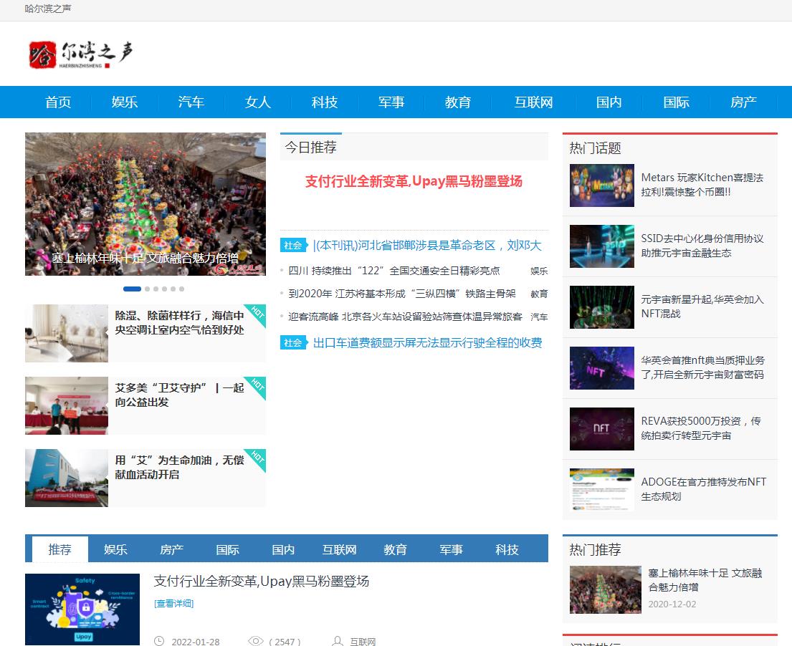Click 查看详细 link under Upay article
Image resolution: width=792 pixels, height=646 pixels.
[173, 603]
